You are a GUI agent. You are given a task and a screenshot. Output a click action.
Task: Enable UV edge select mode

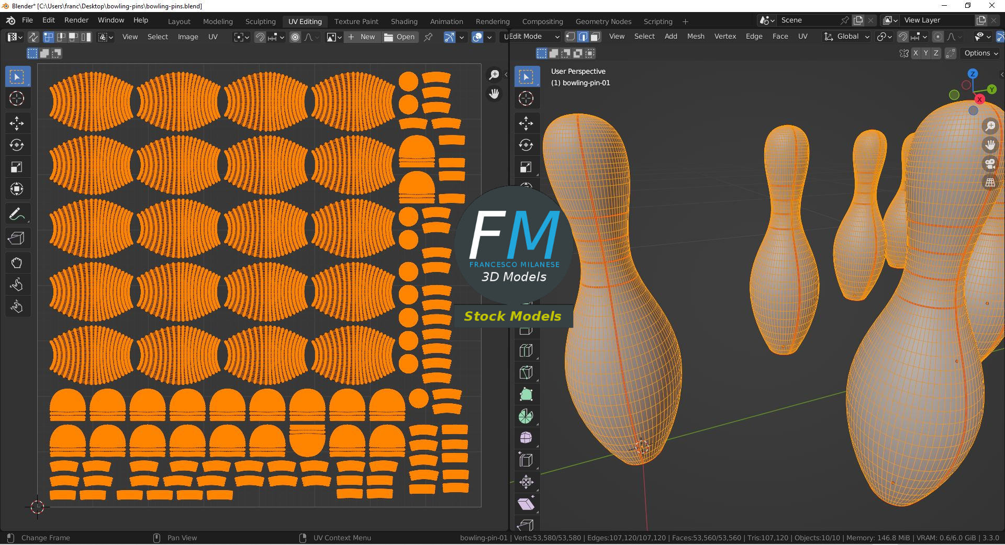pyautogui.click(x=61, y=37)
